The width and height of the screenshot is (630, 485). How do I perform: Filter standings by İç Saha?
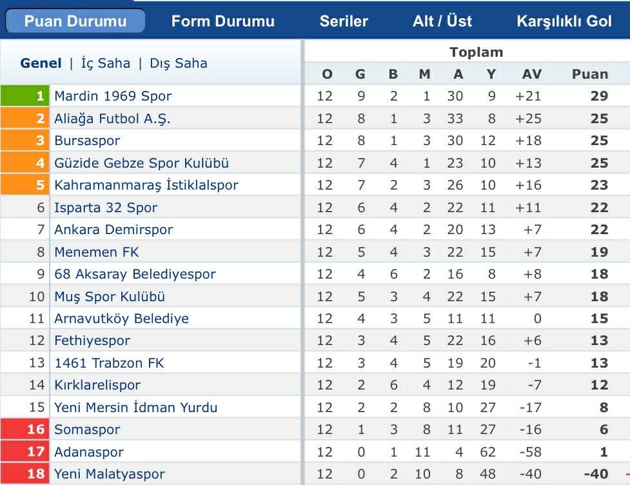[x=105, y=63]
